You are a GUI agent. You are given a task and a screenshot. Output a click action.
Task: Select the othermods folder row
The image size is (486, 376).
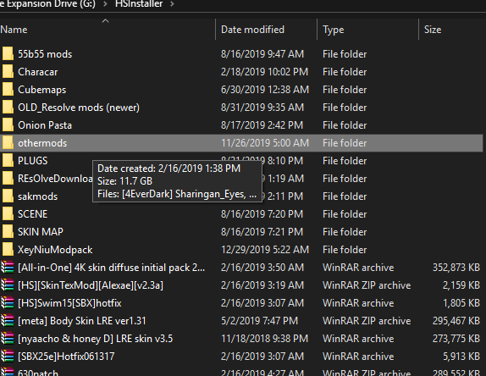pos(241,143)
